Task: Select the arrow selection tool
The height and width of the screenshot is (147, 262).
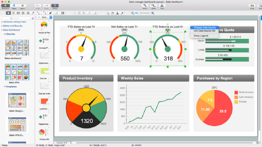Action: click(8, 13)
